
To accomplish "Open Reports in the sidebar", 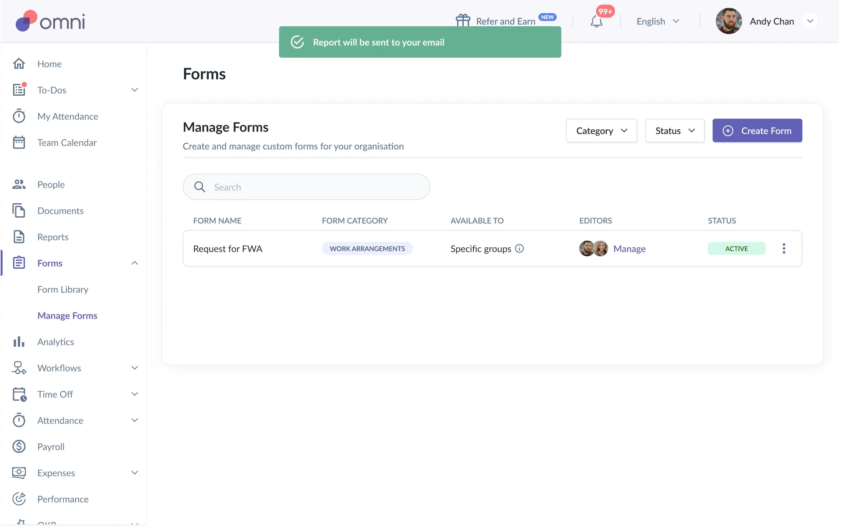I will [x=53, y=237].
